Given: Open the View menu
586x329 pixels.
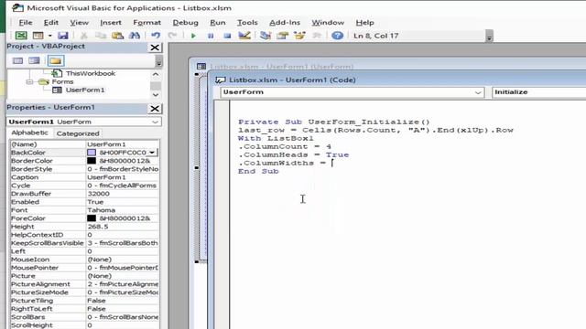Looking at the screenshot, I should tap(80, 22).
